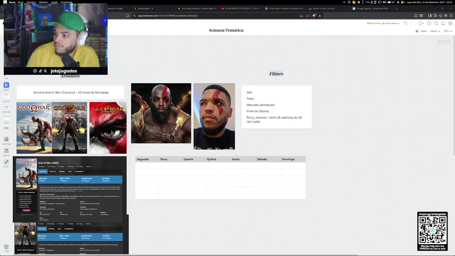
Task: Click the Milanote redo arrow
Action: [x=412, y=23]
